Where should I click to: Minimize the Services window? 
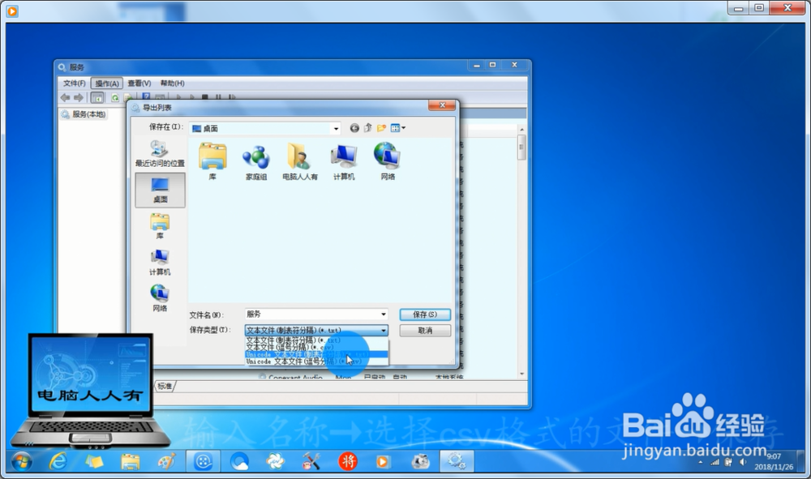pyautogui.click(x=476, y=65)
